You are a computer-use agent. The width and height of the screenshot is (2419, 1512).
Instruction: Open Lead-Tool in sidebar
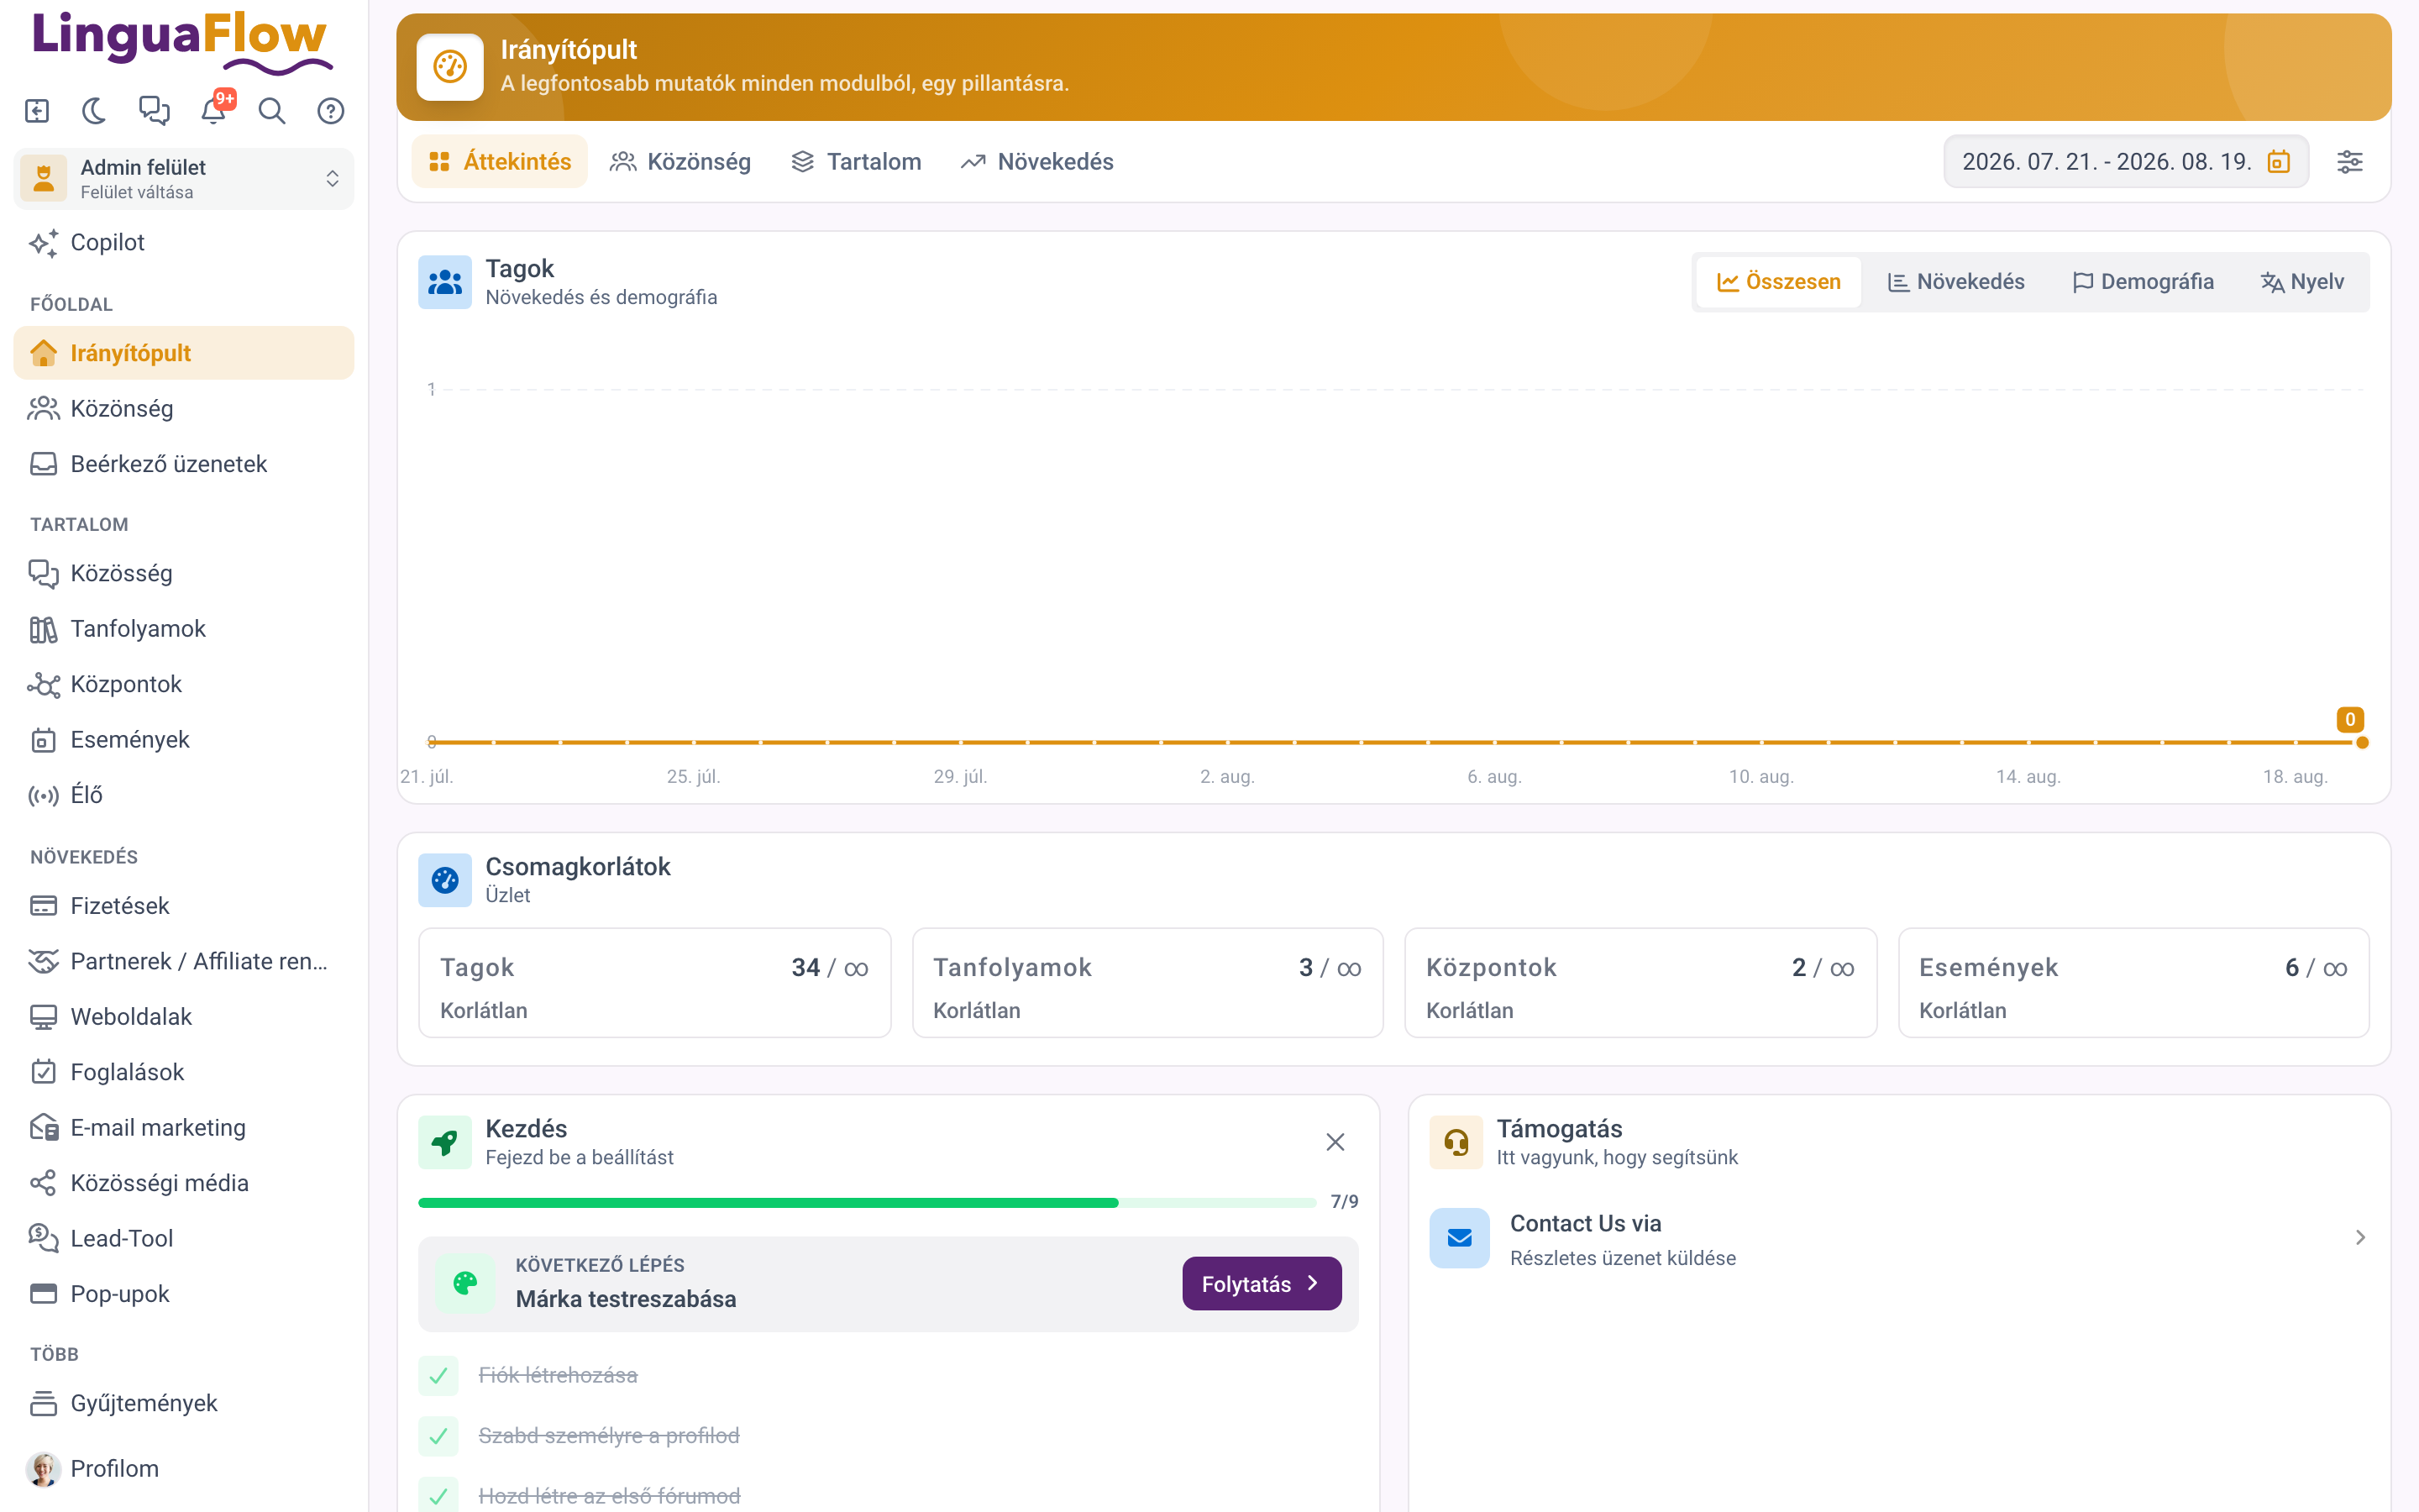[x=184, y=1239]
